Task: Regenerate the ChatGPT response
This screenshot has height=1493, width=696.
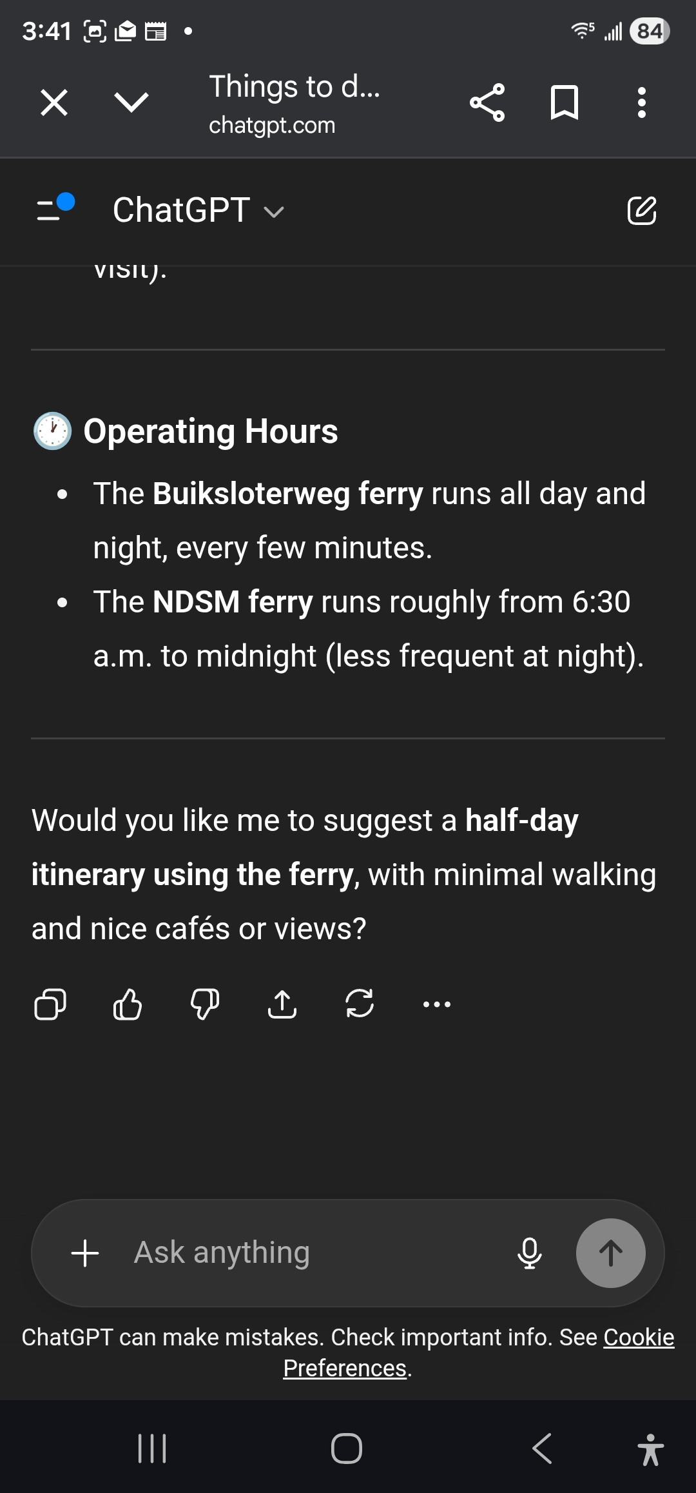Action: click(360, 1004)
